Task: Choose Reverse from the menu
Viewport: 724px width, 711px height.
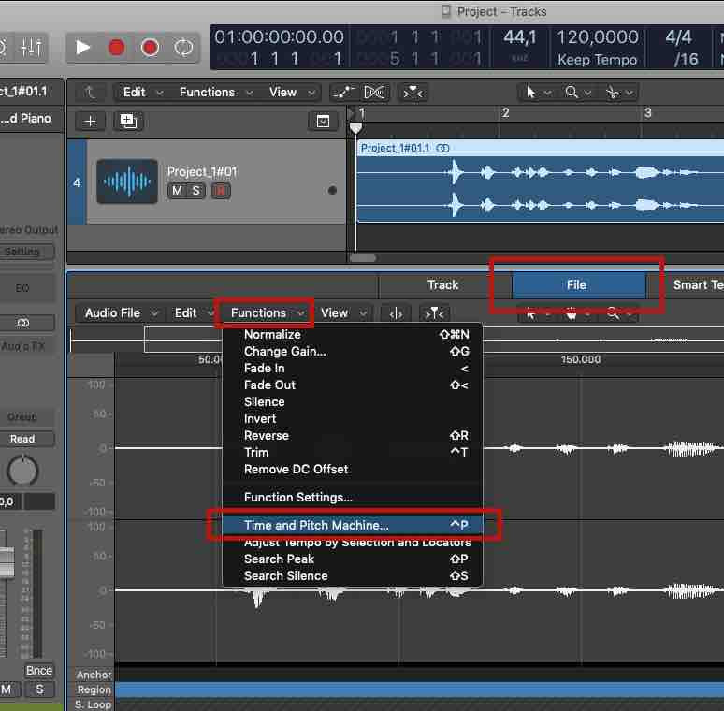Action: (353, 436)
